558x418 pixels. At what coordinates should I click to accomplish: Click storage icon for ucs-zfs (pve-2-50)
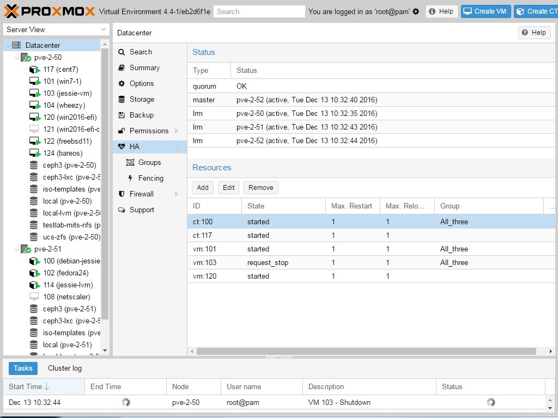[34, 237]
